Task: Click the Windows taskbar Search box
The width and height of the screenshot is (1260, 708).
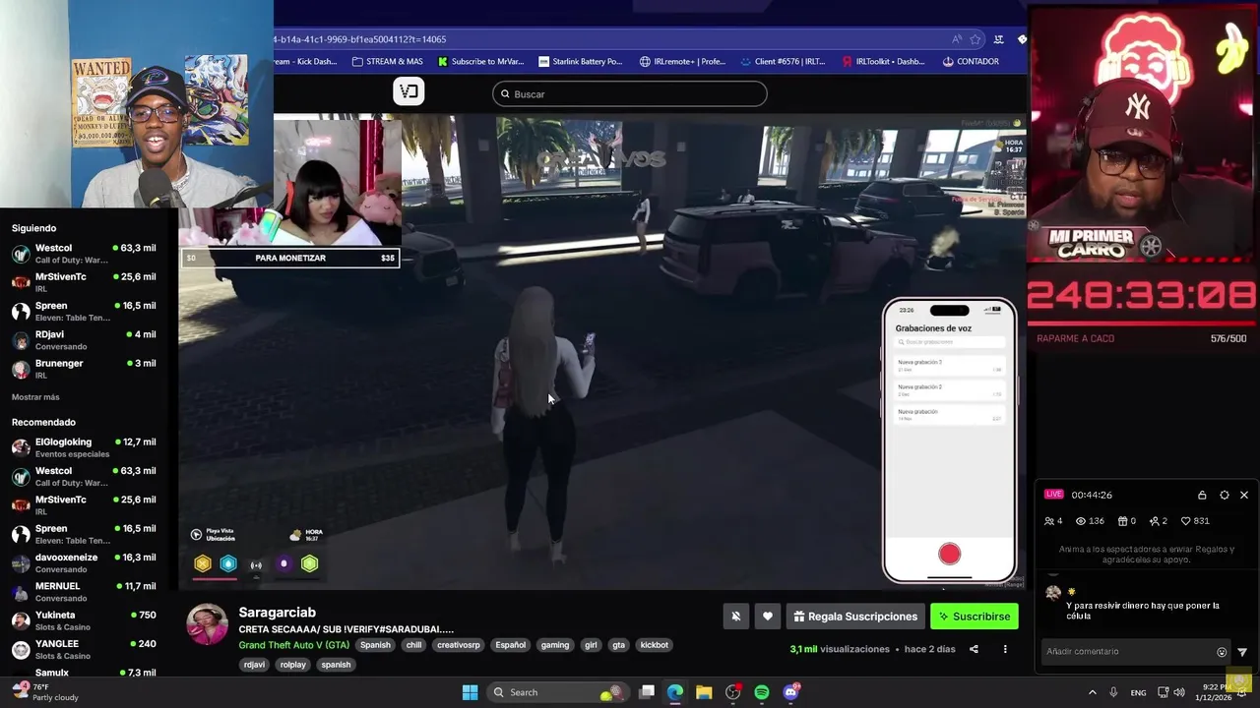Action: 558,692
